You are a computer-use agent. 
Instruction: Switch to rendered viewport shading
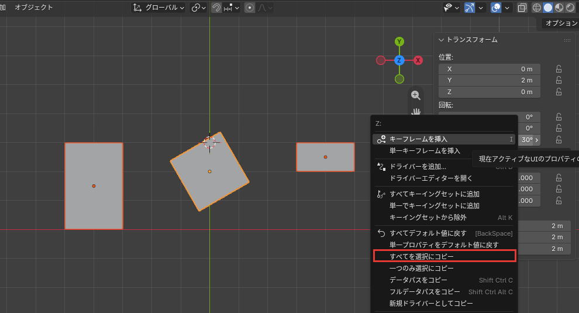tap(570, 8)
